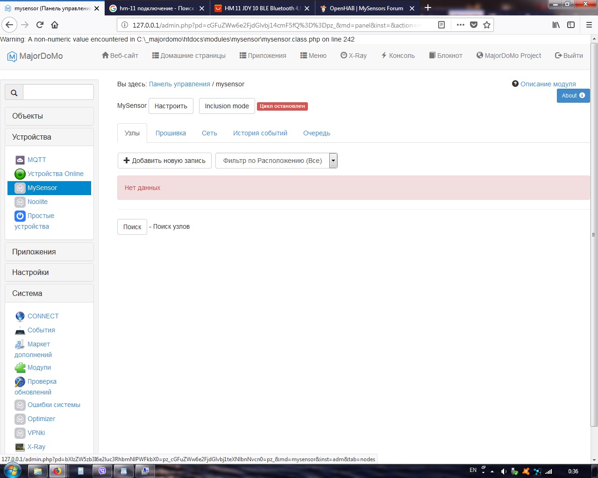Click the Noolite module icon
The height and width of the screenshot is (478, 598).
pyautogui.click(x=20, y=202)
